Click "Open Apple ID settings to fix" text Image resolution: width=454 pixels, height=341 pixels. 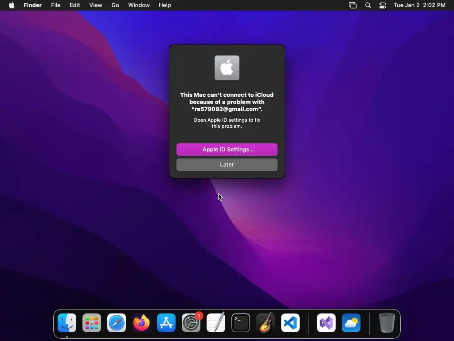227,120
